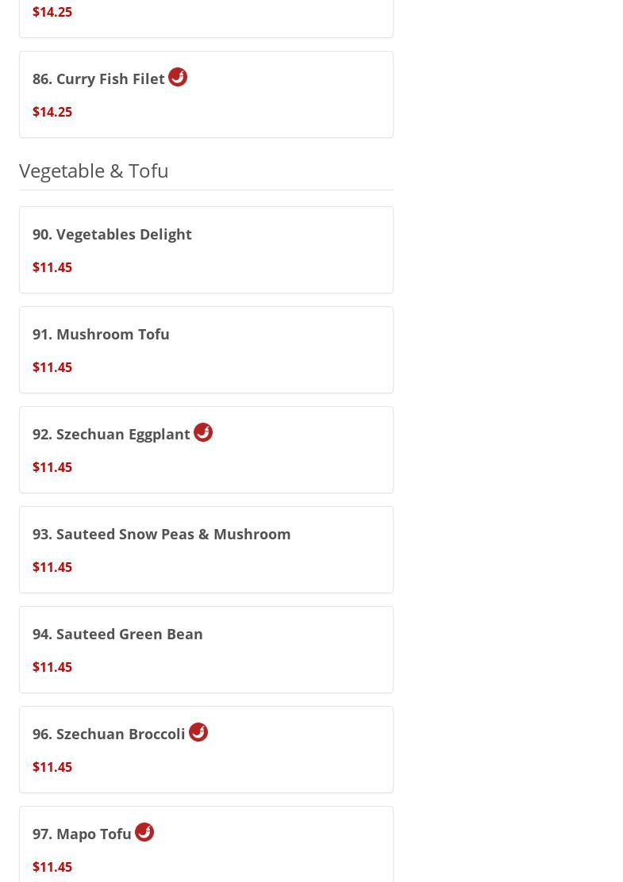Choose 92. Szechuan Eggplant title
This screenshot has height=882, width=623.
tap(111, 434)
